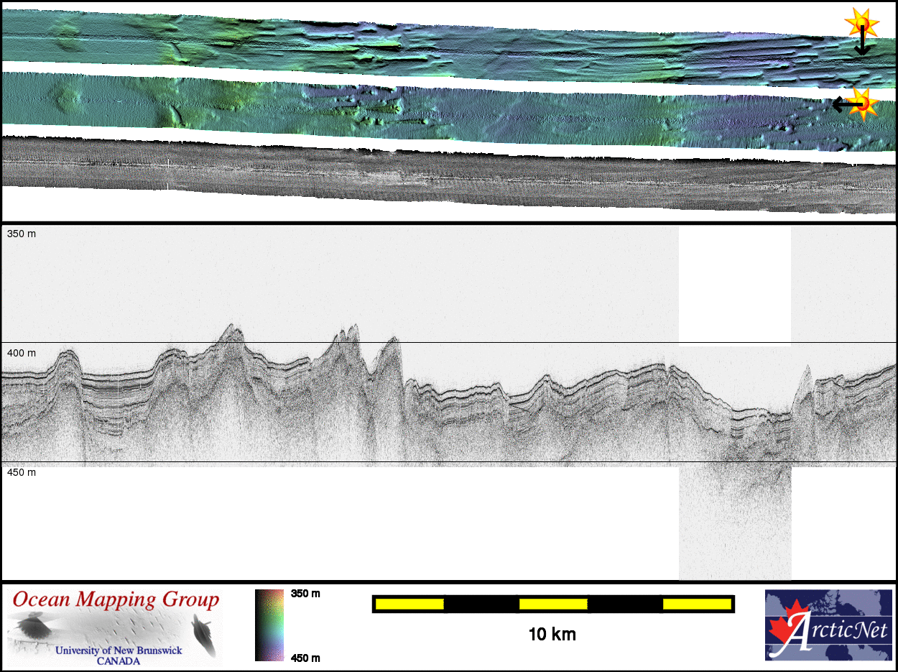
Task: Select the 350 m depth label in profile panel
Action: pos(22,234)
